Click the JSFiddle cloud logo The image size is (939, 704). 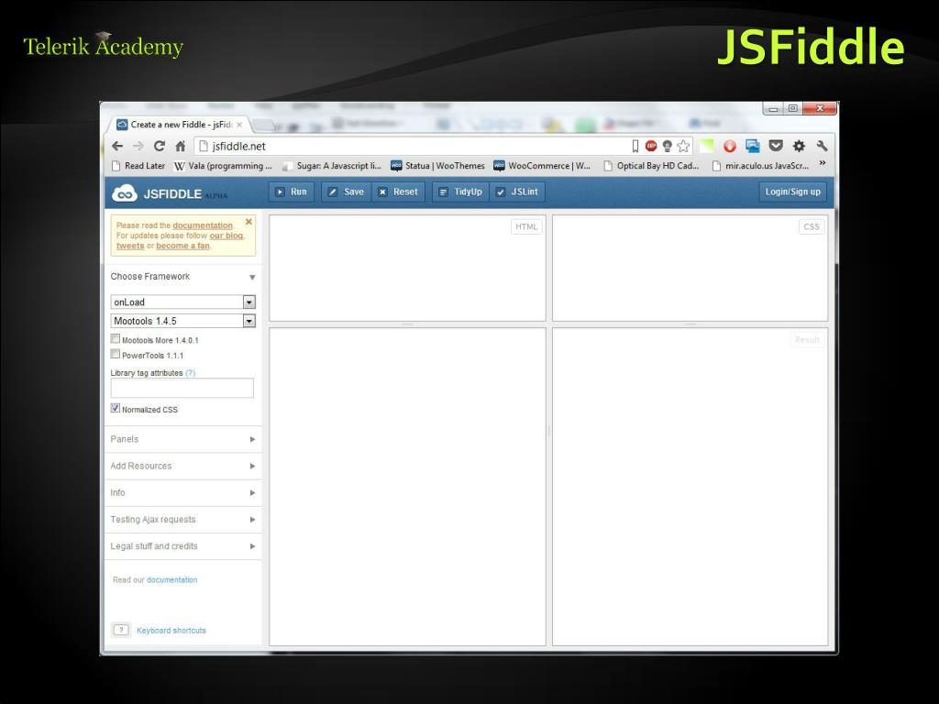click(125, 193)
